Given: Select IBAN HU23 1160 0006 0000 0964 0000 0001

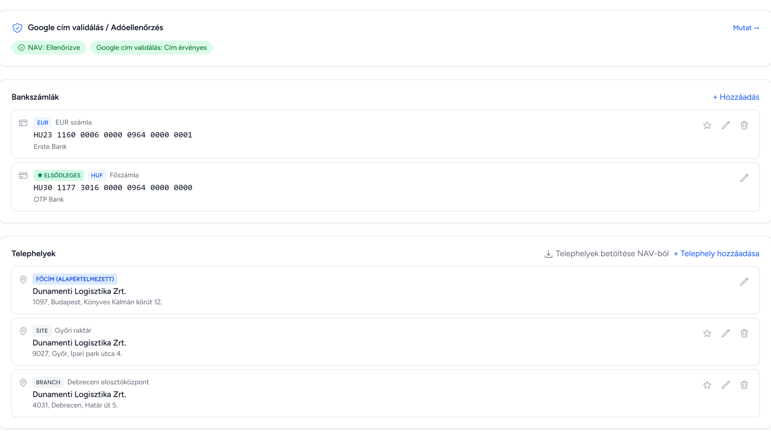Looking at the screenshot, I should [x=113, y=135].
